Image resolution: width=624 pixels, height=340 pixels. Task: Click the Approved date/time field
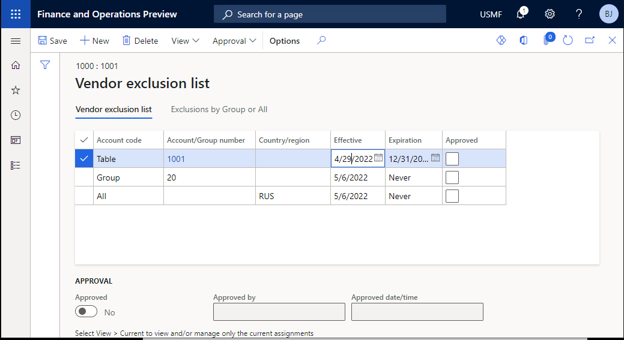(417, 312)
